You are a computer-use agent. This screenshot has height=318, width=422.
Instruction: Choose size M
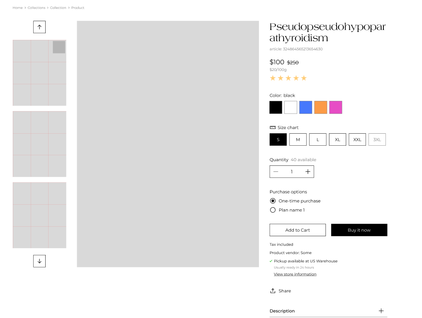pos(298,139)
